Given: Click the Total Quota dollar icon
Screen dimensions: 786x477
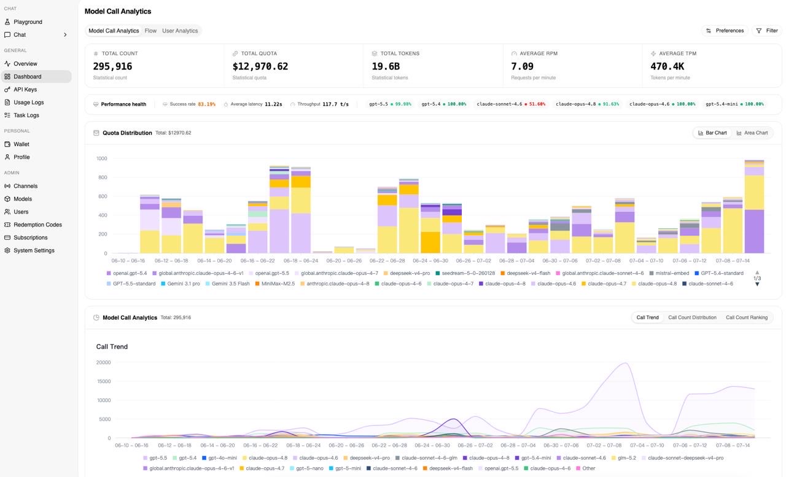Looking at the screenshot, I should [235, 53].
